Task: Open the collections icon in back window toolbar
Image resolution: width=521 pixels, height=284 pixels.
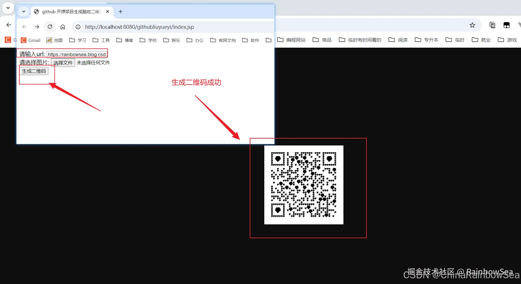Action: point(492,25)
